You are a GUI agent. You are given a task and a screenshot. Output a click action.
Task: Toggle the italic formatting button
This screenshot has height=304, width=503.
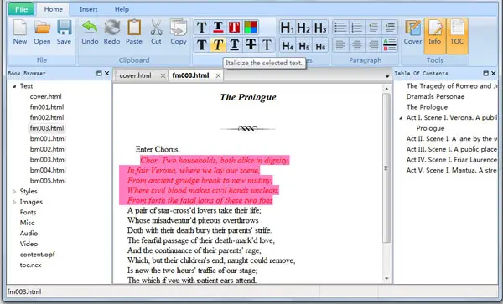click(218, 44)
